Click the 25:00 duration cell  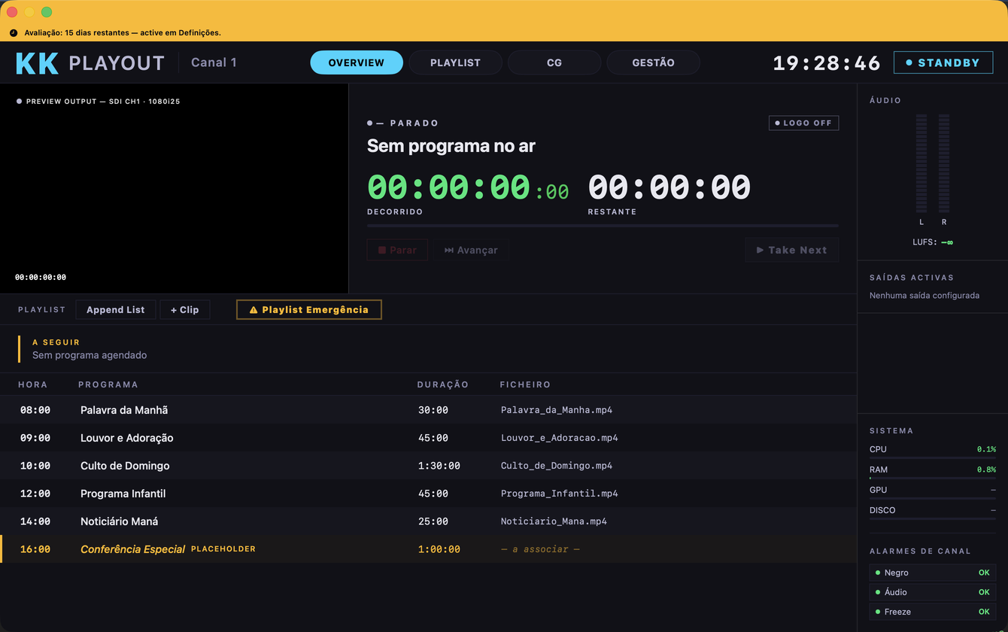(x=433, y=521)
